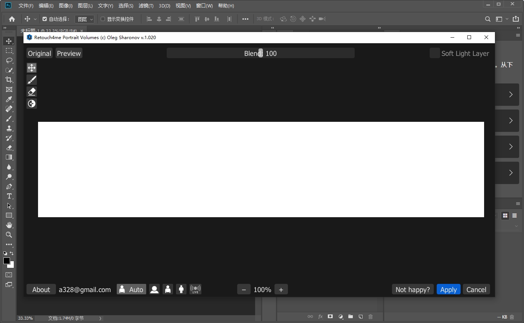The image size is (524, 323).
Task: Select the plugin's eraser tool
Action: click(32, 91)
